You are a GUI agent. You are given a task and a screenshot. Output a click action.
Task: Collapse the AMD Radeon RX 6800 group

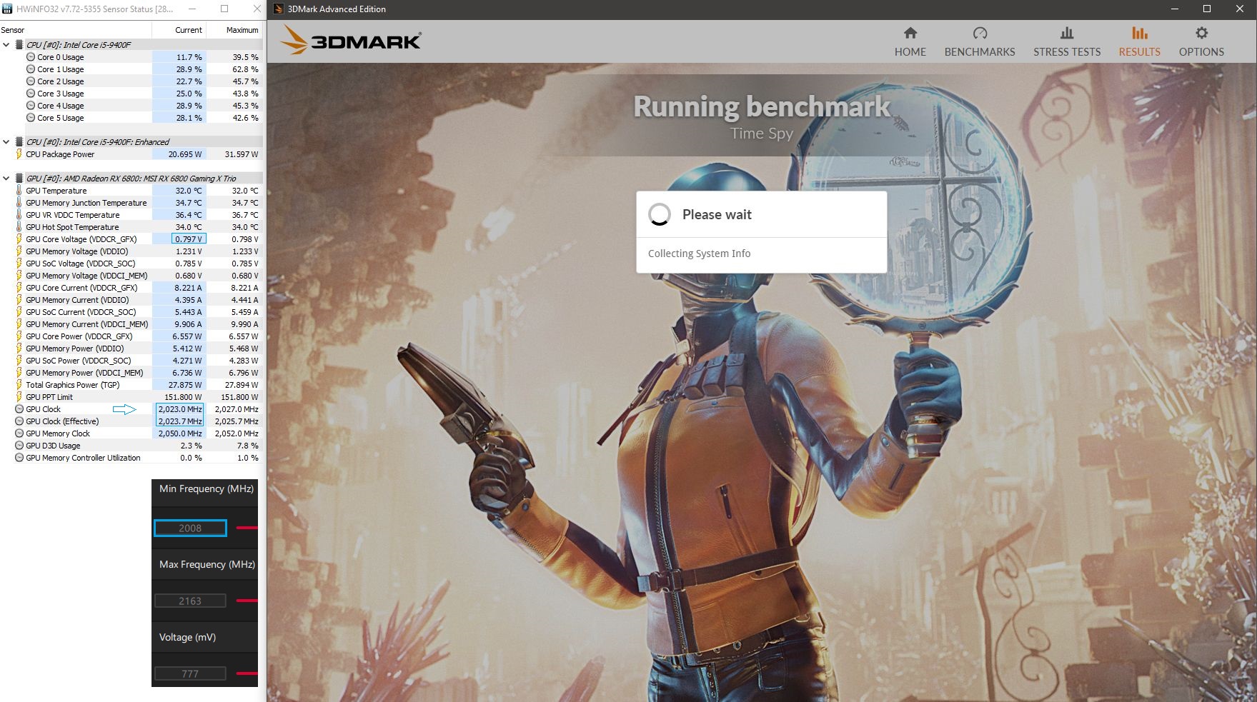(x=6, y=179)
